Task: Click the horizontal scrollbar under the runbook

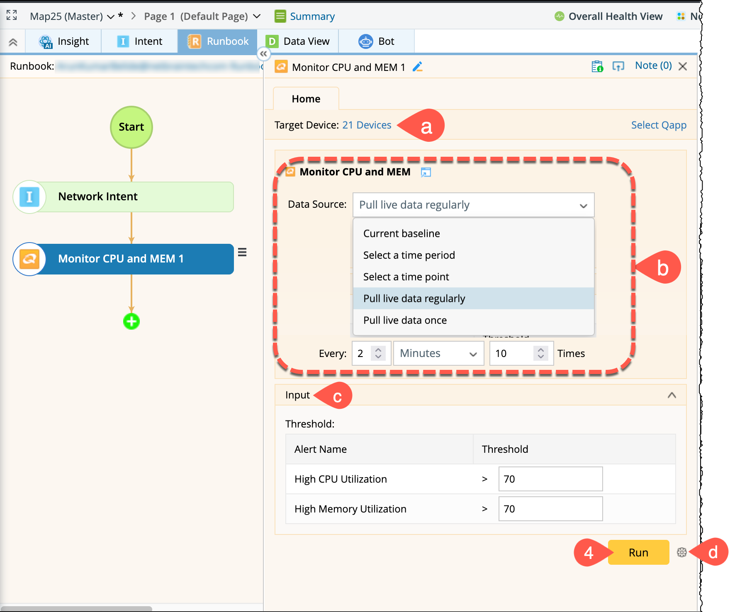Action: click(77, 608)
